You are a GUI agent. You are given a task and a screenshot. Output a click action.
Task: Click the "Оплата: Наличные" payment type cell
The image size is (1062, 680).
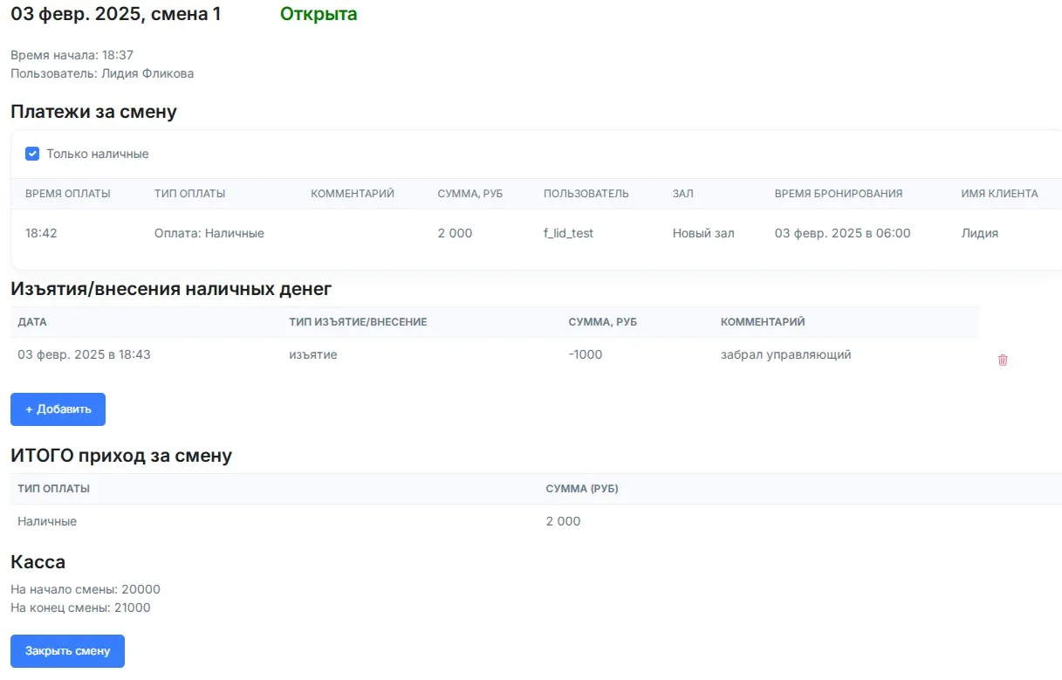click(209, 233)
